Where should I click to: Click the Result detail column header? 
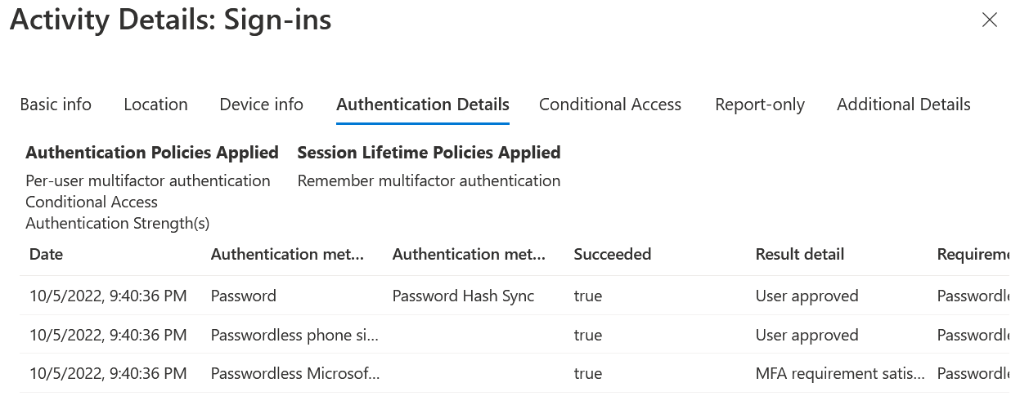(x=799, y=254)
